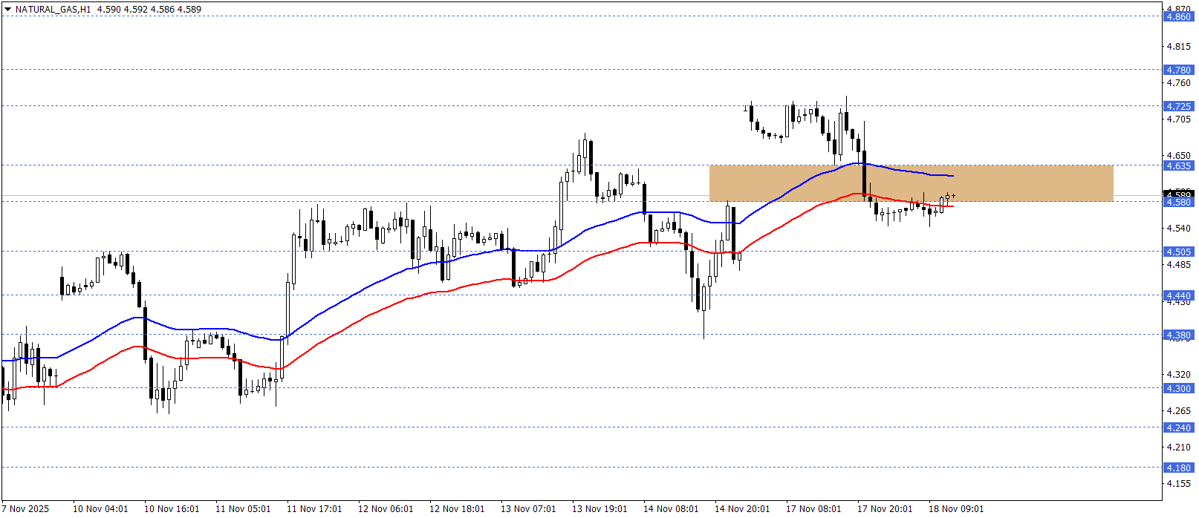1199x518 pixels.
Task: Select the 17 Nov 20:01 time label
Action: point(885,508)
